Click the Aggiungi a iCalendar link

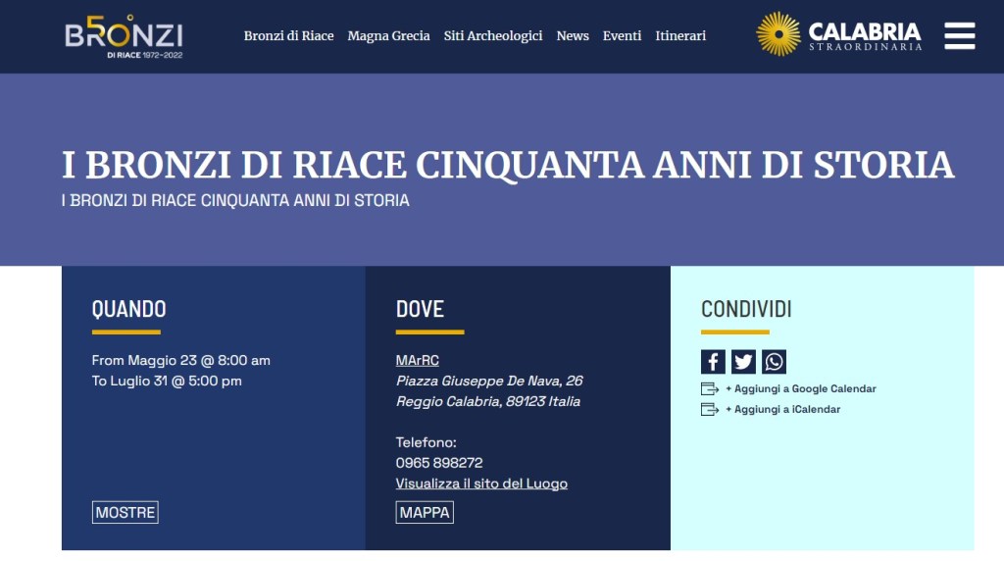click(782, 410)
